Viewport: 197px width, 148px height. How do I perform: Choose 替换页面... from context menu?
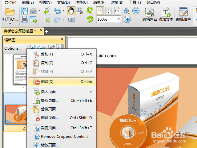(62, 109)
